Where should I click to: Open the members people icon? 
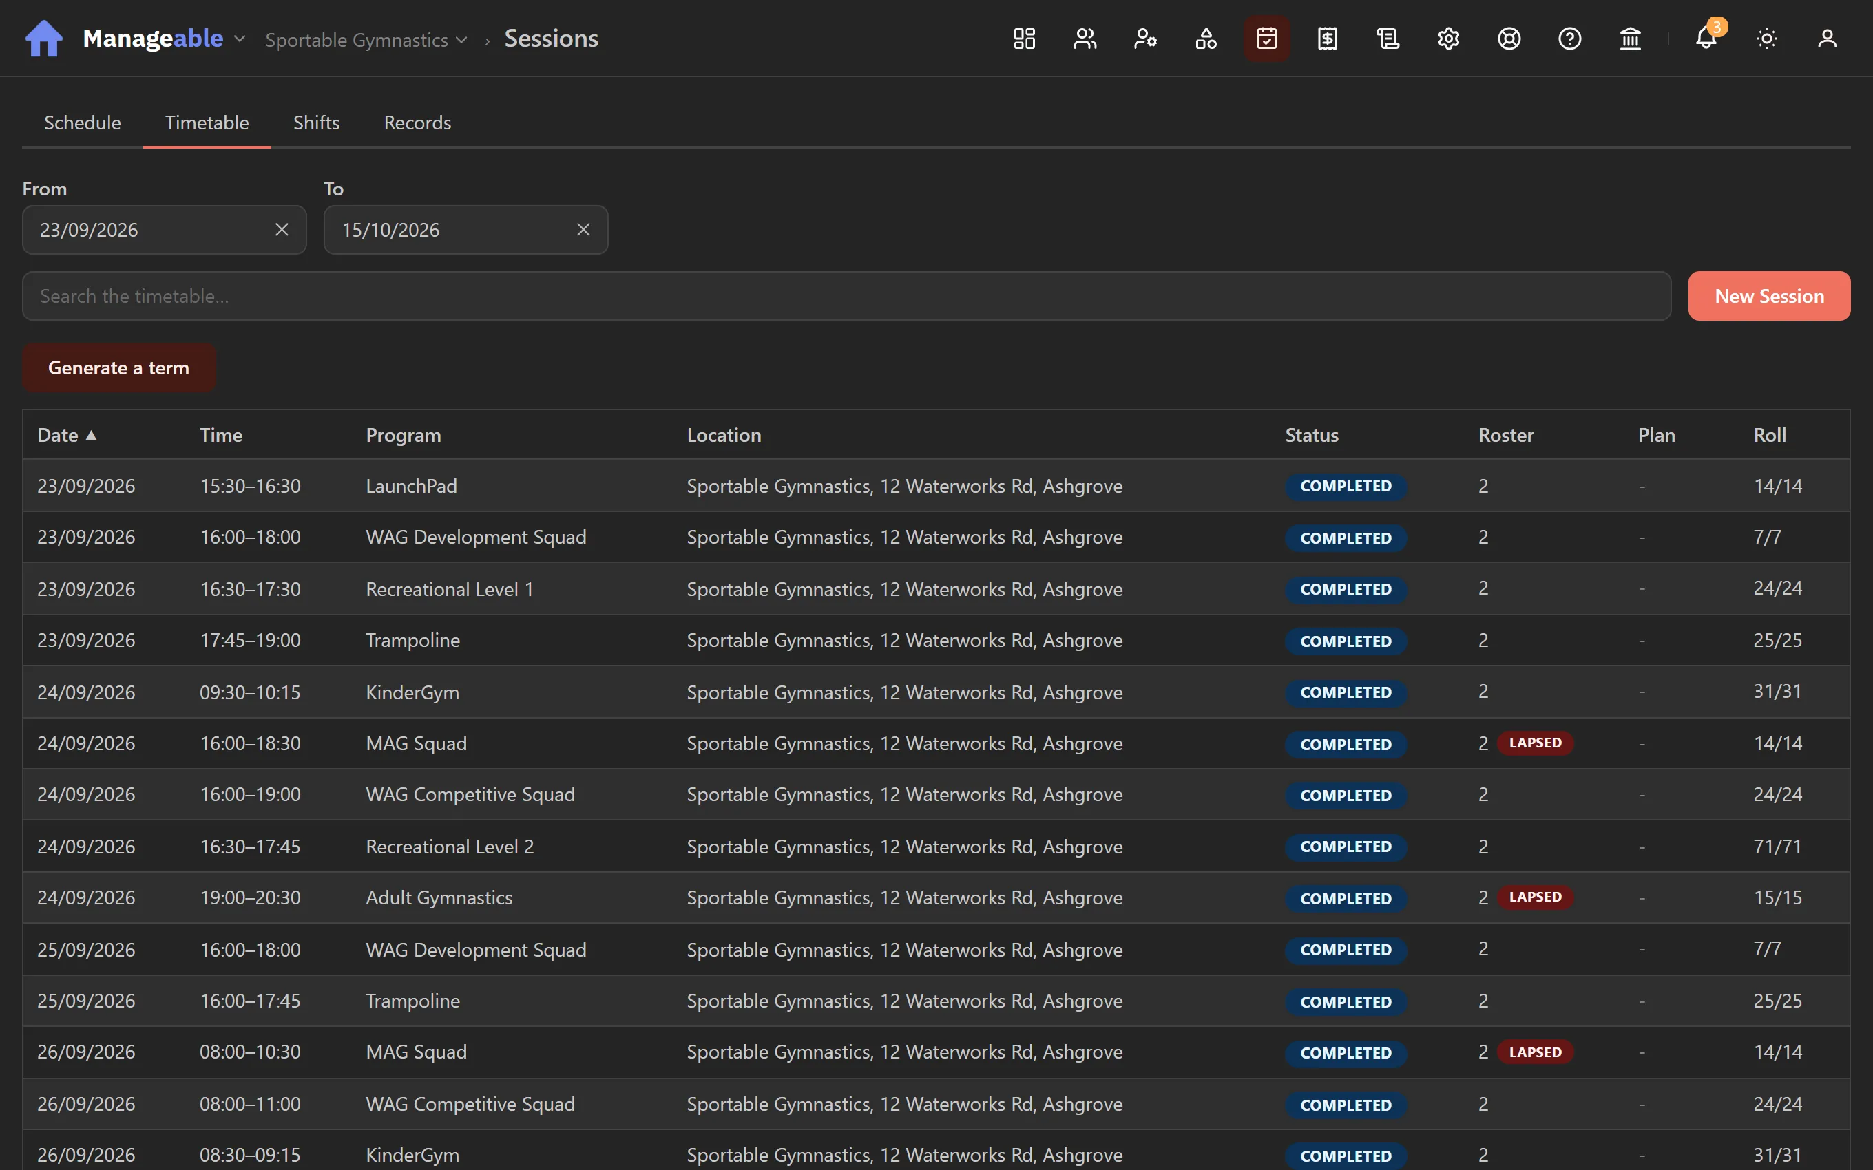[1085, 38]
